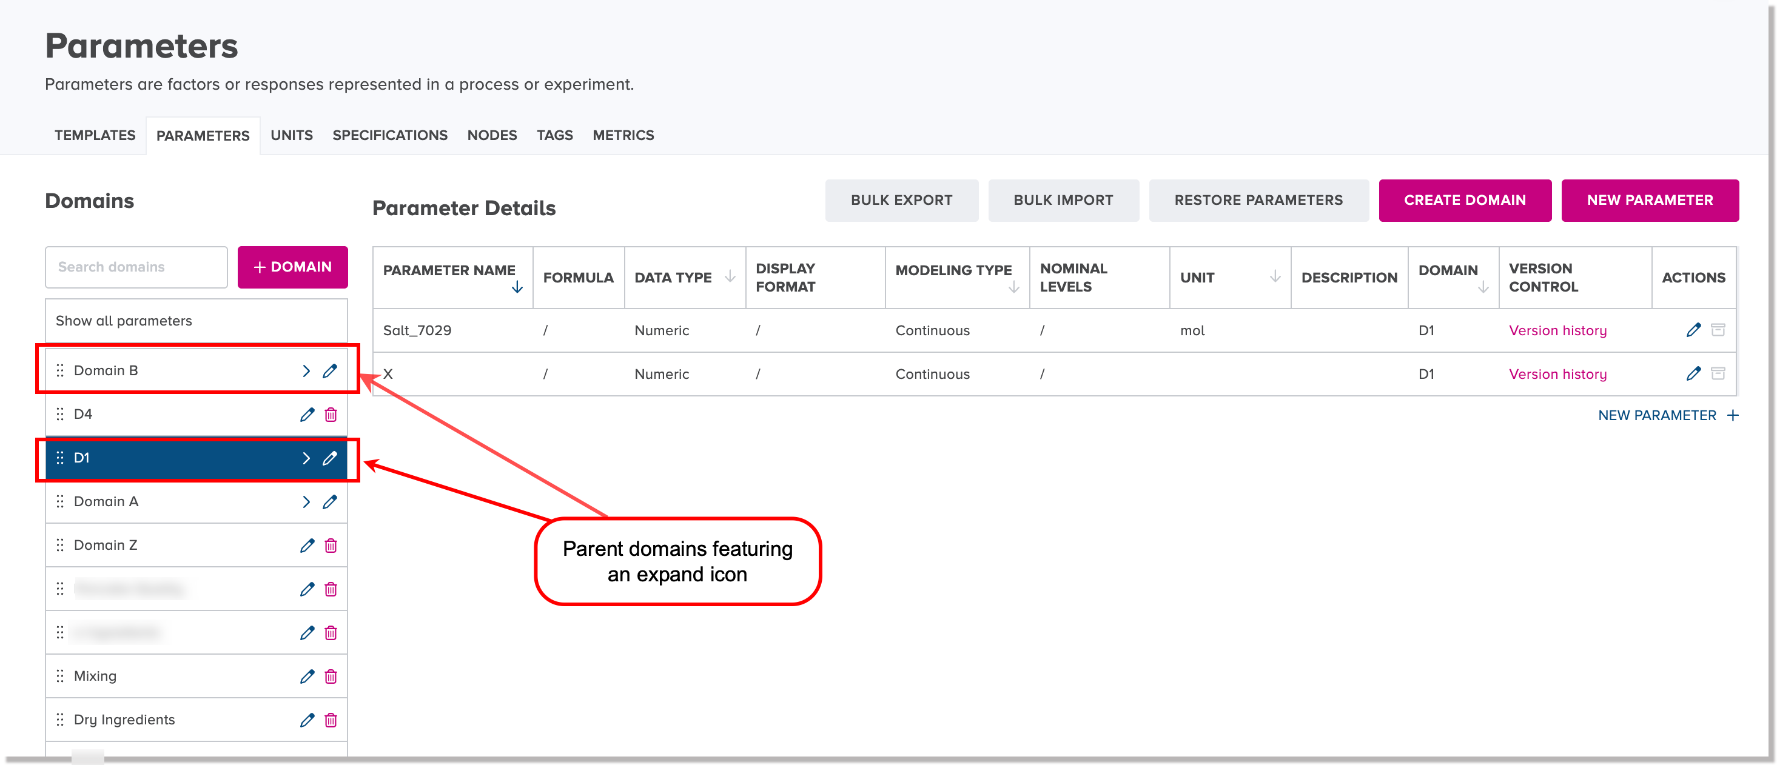Edit the Dry Ingredients domain

pos(307,720)
